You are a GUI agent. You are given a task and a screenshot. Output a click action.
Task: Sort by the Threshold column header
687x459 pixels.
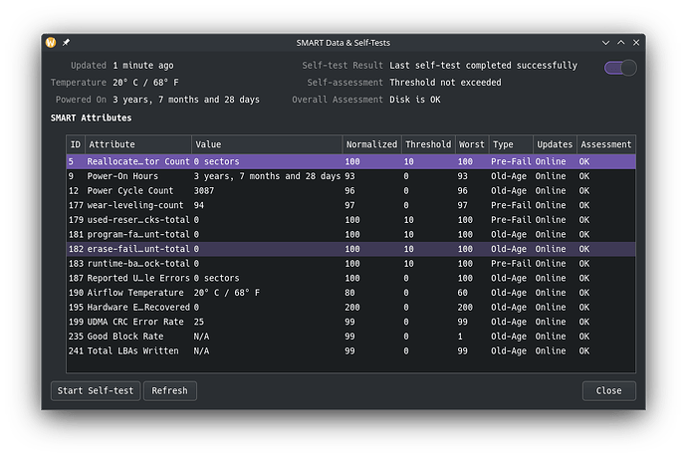[428, 144]
